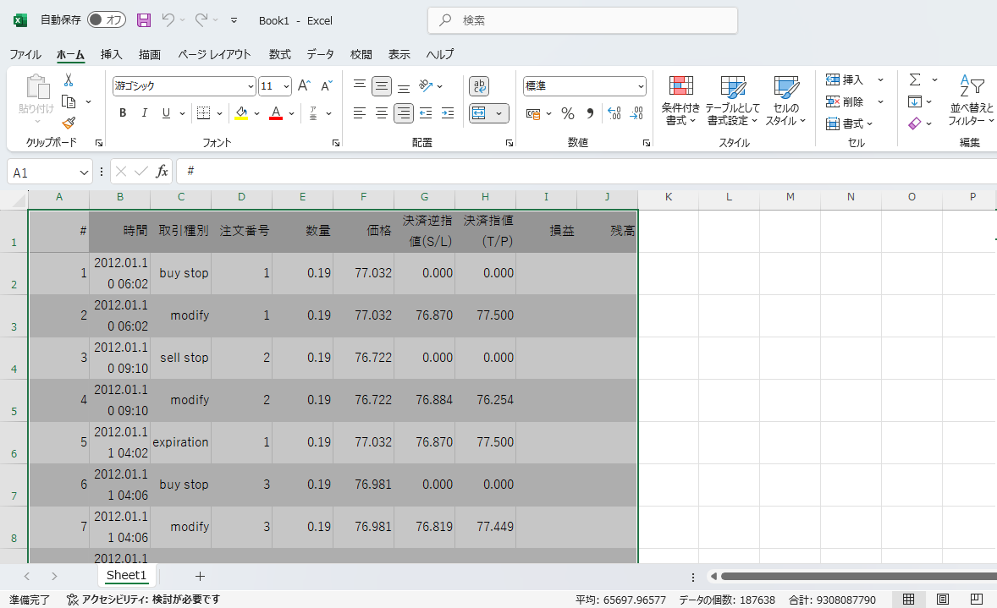Open Sort and Filter (並べ替えとフィルター)
997x608 pixels.
pos(971,100)
